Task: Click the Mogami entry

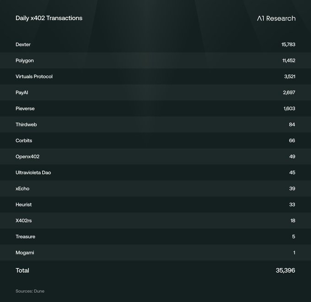Action: [25, 253]
